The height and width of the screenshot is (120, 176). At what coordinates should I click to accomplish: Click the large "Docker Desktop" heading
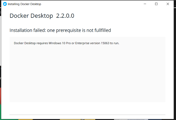tap(31, 16)
